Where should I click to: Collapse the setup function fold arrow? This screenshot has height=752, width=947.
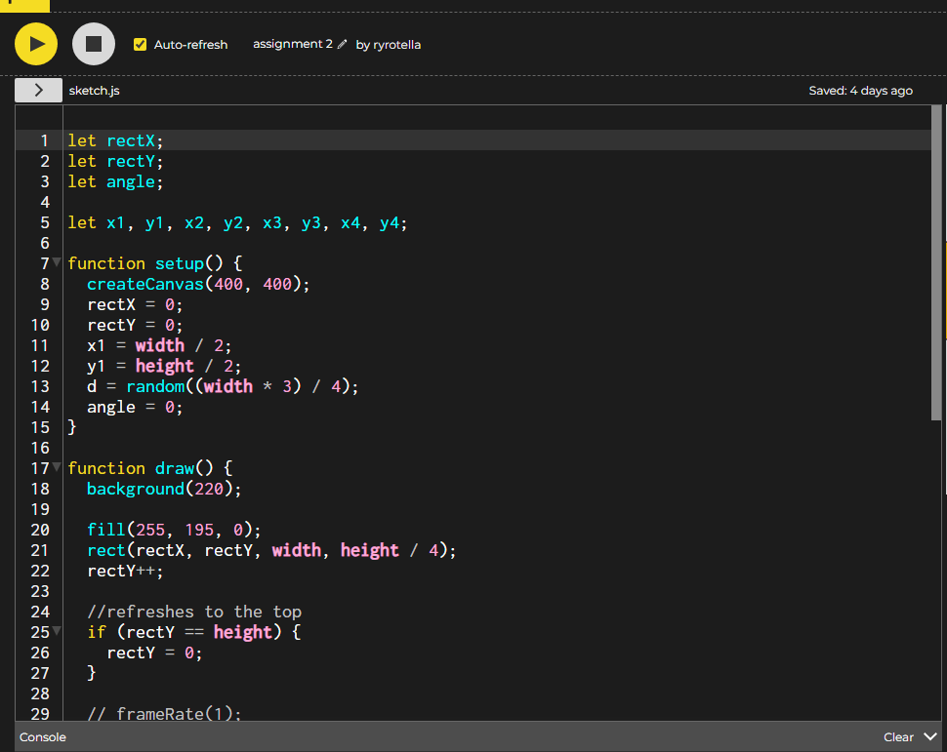(57, 263)
